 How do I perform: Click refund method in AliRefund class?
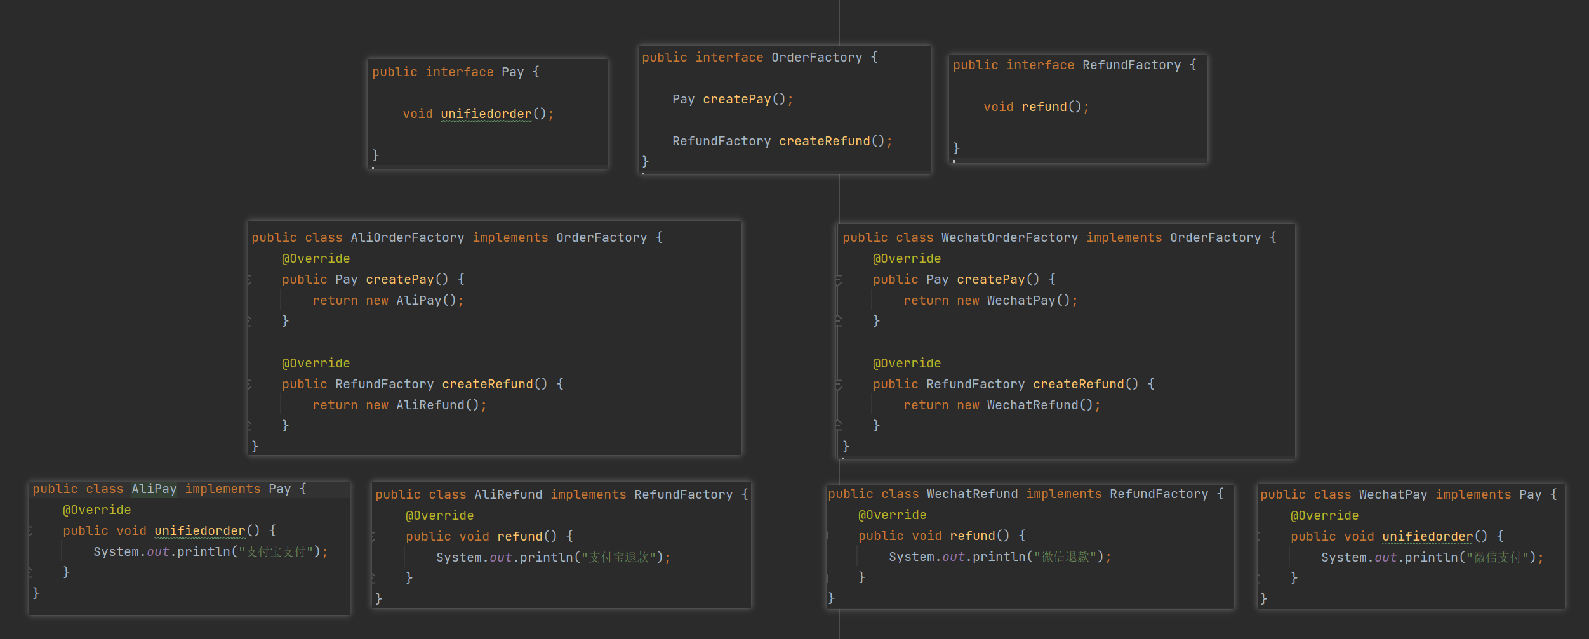click(x=519, y=537)
